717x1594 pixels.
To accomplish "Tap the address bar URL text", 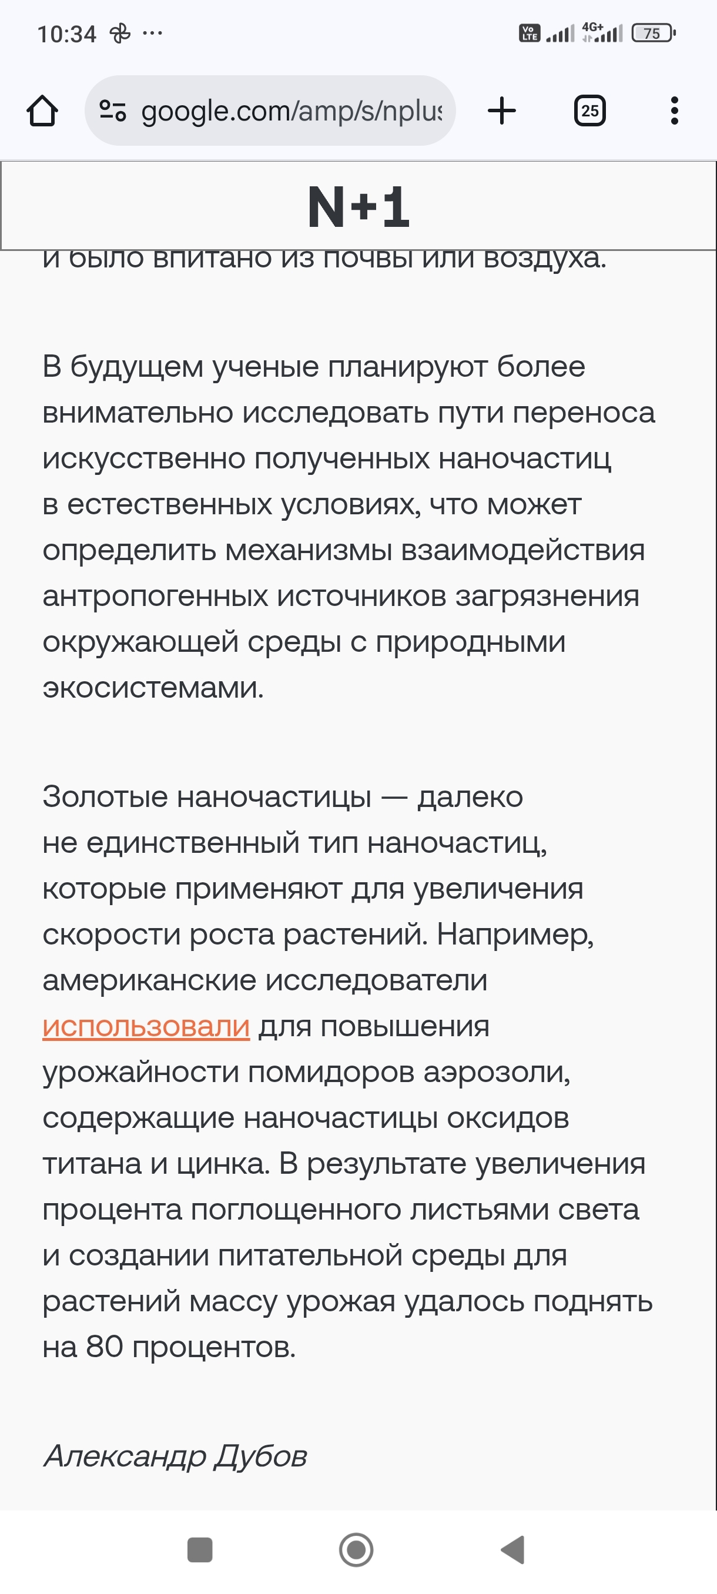I will [x=291, y=112].
